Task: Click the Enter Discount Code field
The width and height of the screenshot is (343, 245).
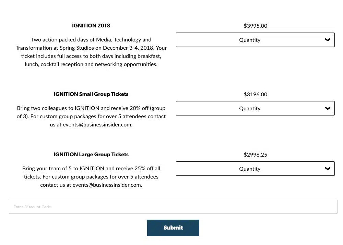Action: pyautogui.click(x=173, y=207)
